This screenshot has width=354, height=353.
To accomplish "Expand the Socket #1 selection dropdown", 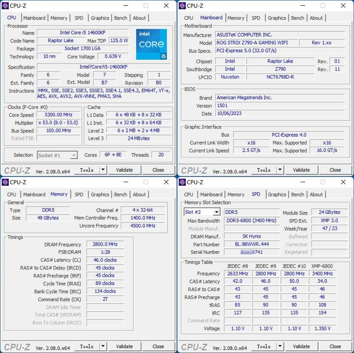I will pos(74,155).
